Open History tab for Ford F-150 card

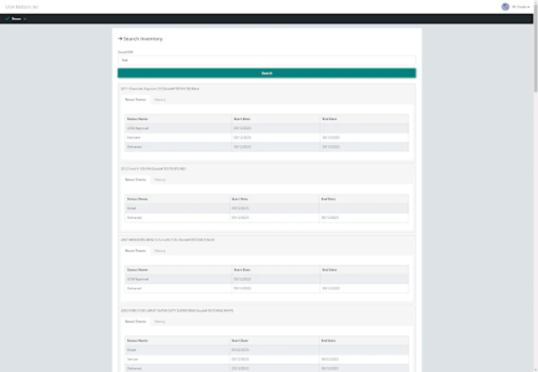(x=160, y=180)
